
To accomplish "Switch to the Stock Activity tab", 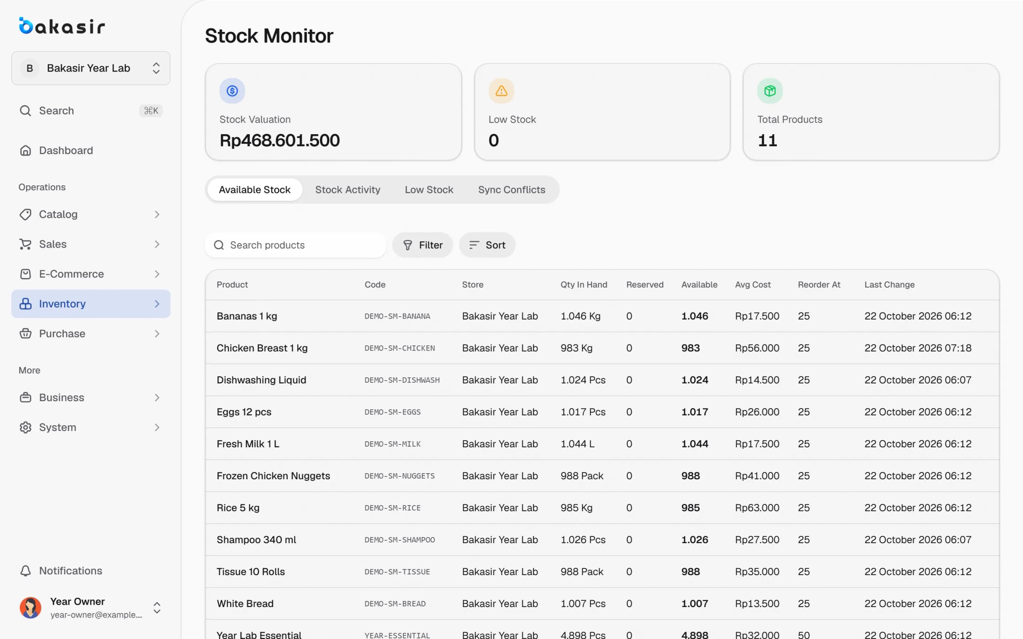I will pyautogui.click(x=348, y=189).
